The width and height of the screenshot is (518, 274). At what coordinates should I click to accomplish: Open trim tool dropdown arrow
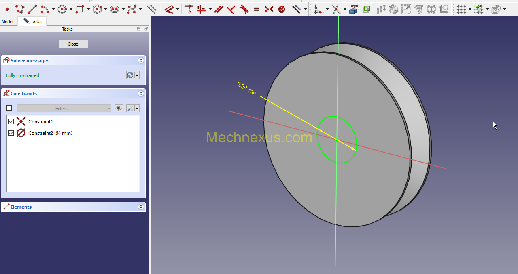click(344, 9)
